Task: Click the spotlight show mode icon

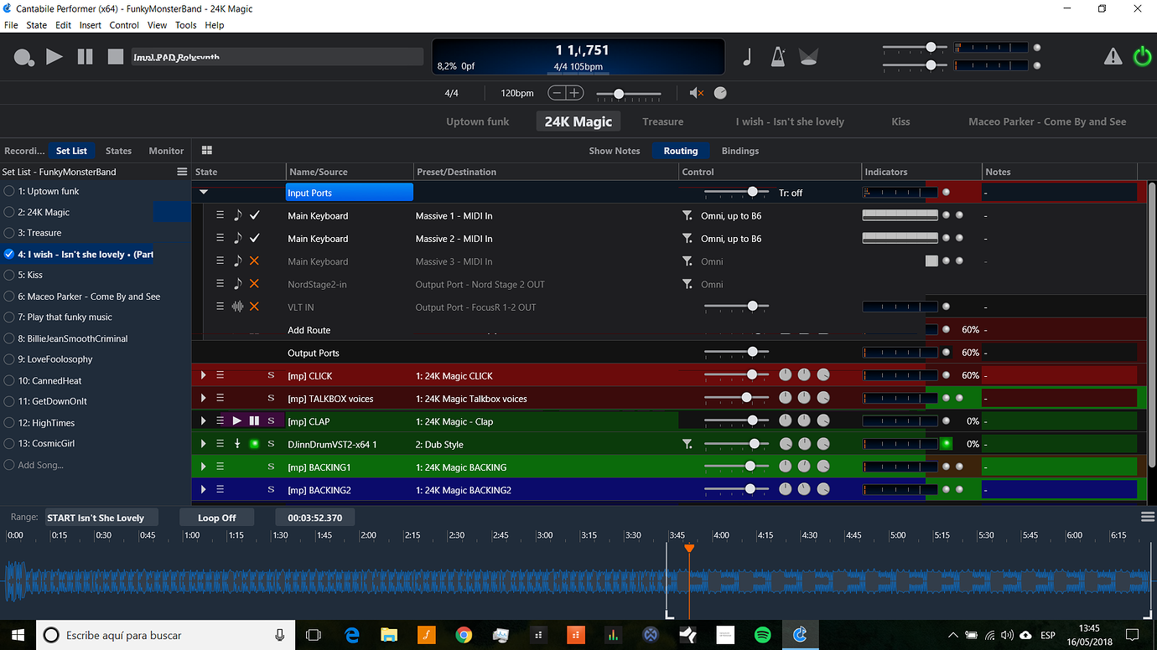Action: click(x=807, y=56)
